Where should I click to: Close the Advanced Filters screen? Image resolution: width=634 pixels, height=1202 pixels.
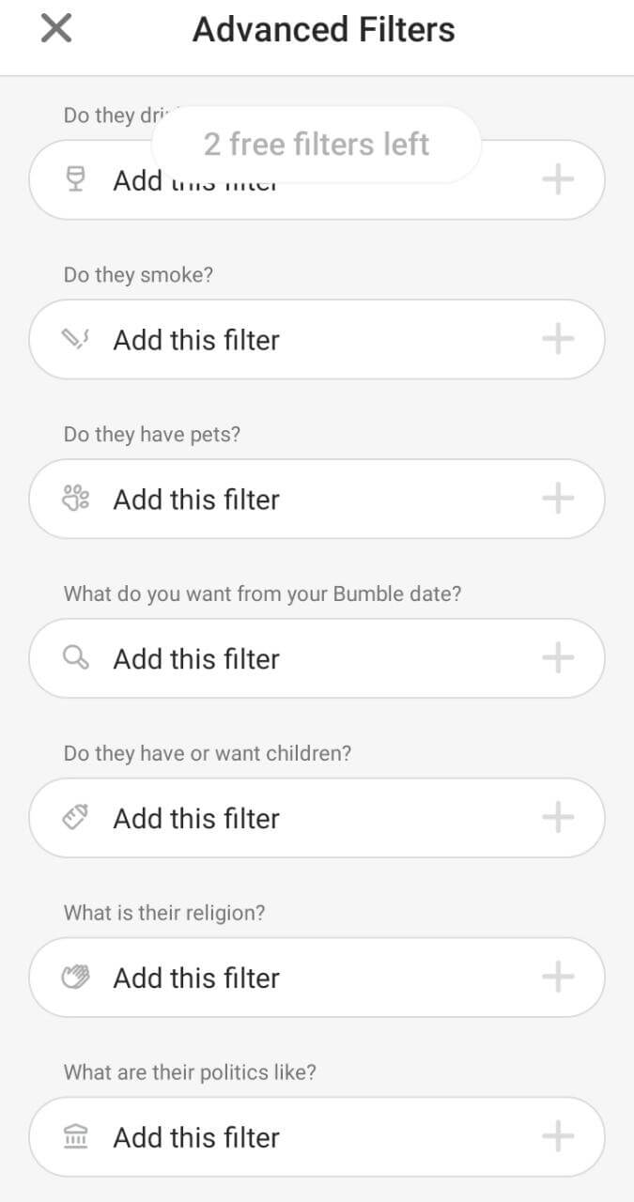click(56, 29)
